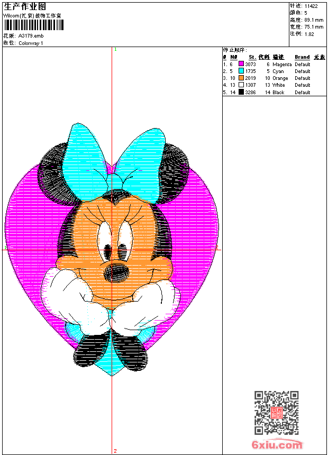Image resolution: width=328 pixels, height=455 pixels.
Task: Click the width value '75.1 mm'
Action: (314, 27)
